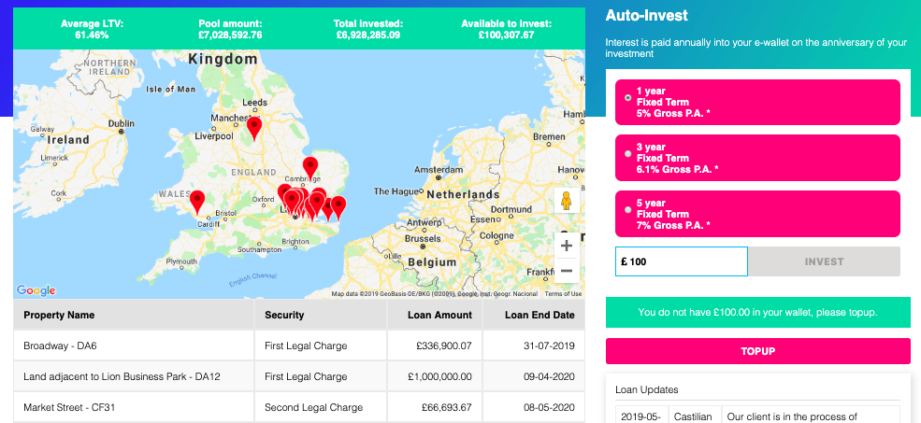
Task: Click the pink TOPUP button
Action: coord(757,351)
